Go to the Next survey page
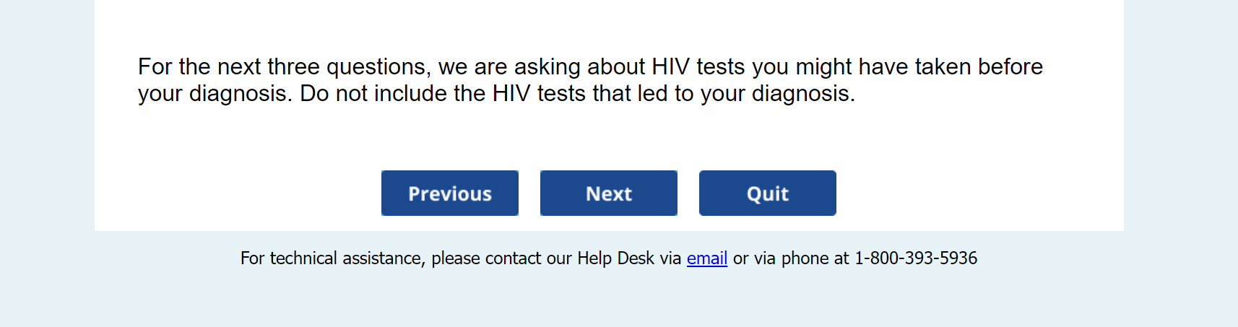 tap(608, 193)
